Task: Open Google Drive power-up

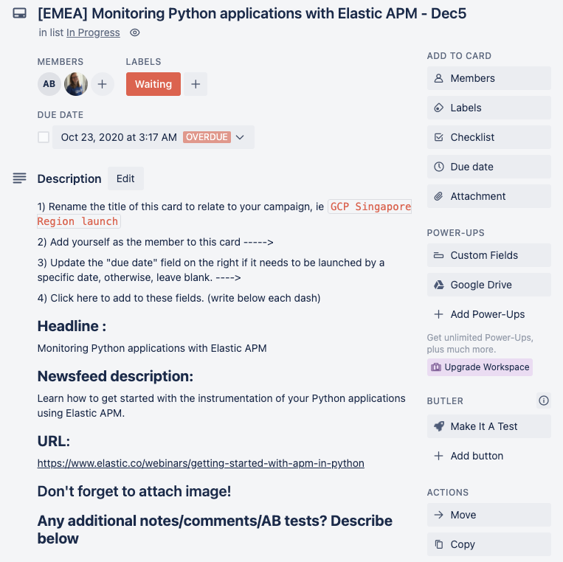Action: (488, 285)
